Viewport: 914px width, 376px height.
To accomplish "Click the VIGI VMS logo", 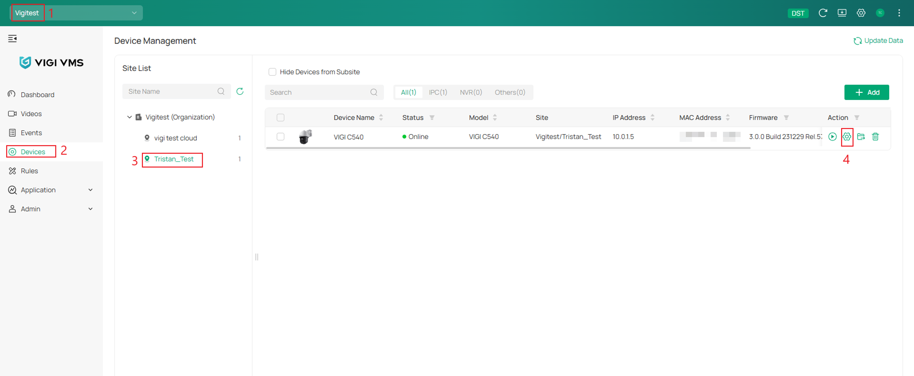I will [x=52, y=63].
